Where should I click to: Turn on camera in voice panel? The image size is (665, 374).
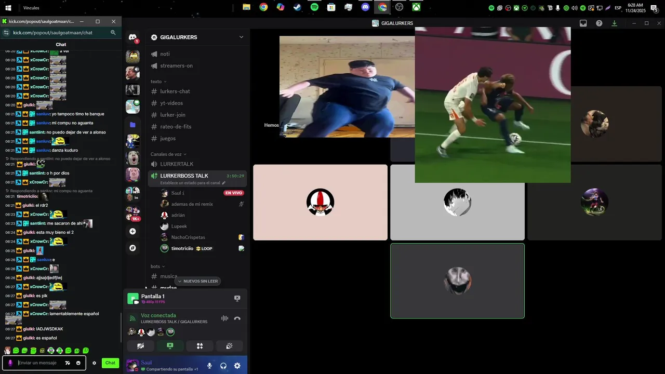(x=140, y=346)
